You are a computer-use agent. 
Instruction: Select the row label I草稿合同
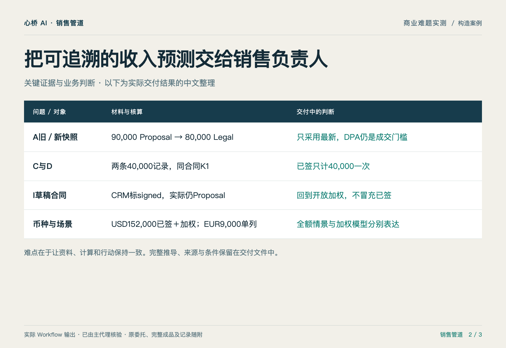pyautogui.click(x=50, y=195)
